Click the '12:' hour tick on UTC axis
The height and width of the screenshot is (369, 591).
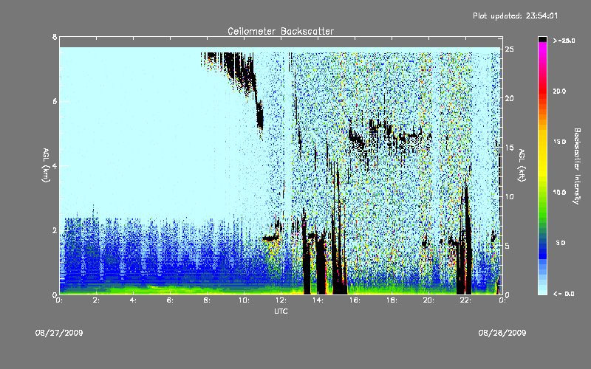click(281, 300)
